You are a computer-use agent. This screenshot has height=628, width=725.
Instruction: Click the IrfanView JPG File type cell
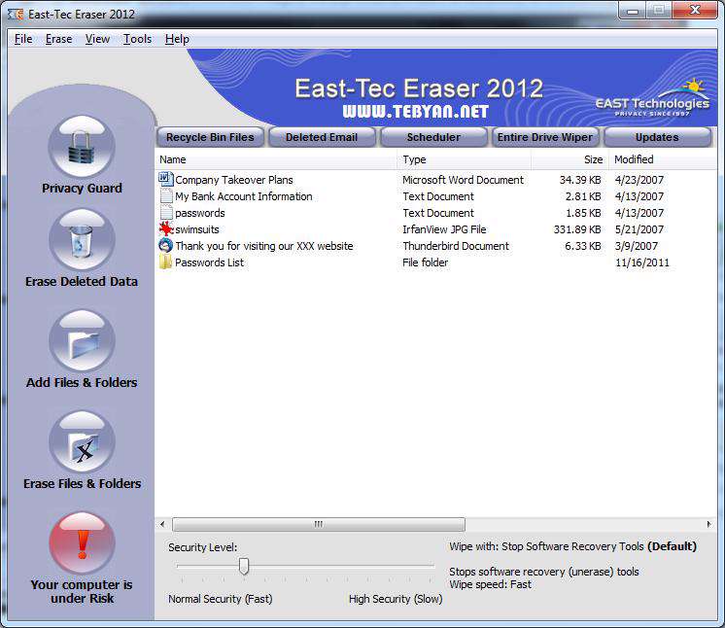[x=444, y=229]
